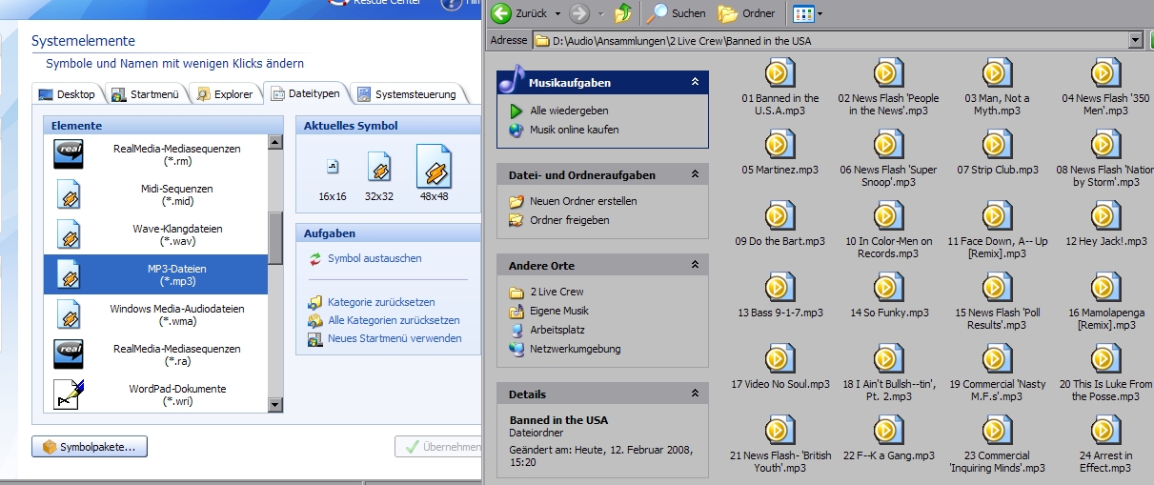Click Symbol austauschen link
Viewport: 1154px width, 485px height.
pyautogui.click(x=375, y=258)
